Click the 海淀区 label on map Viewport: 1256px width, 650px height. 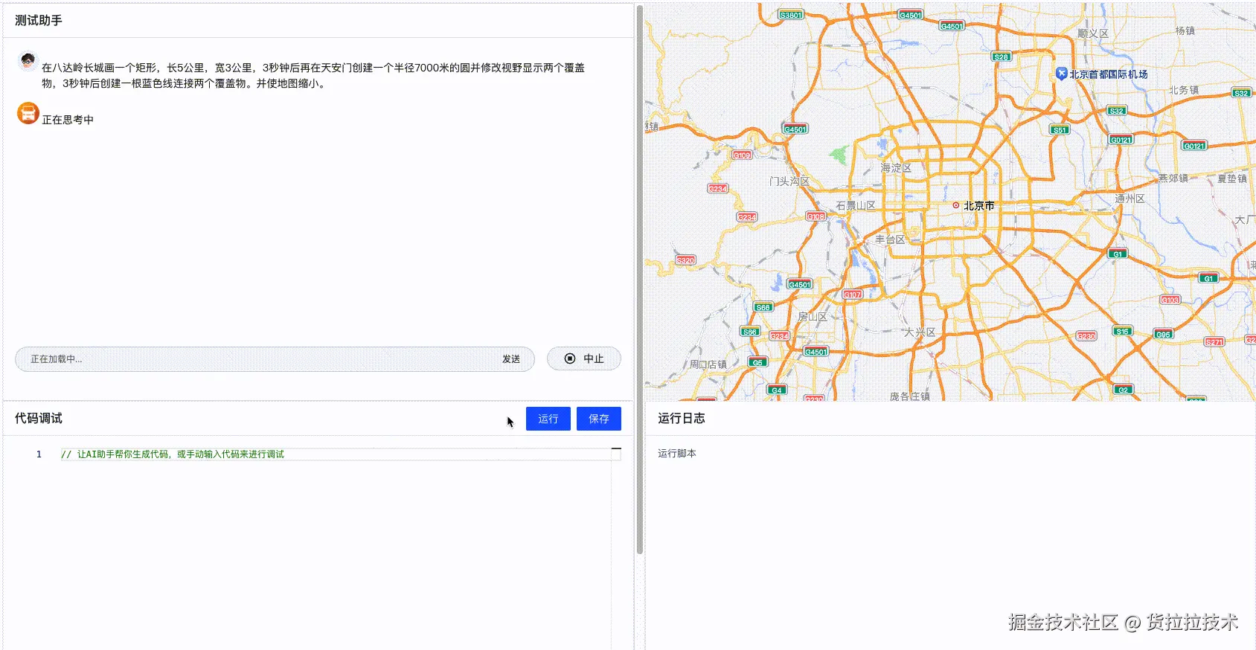(x=896, y=168)
